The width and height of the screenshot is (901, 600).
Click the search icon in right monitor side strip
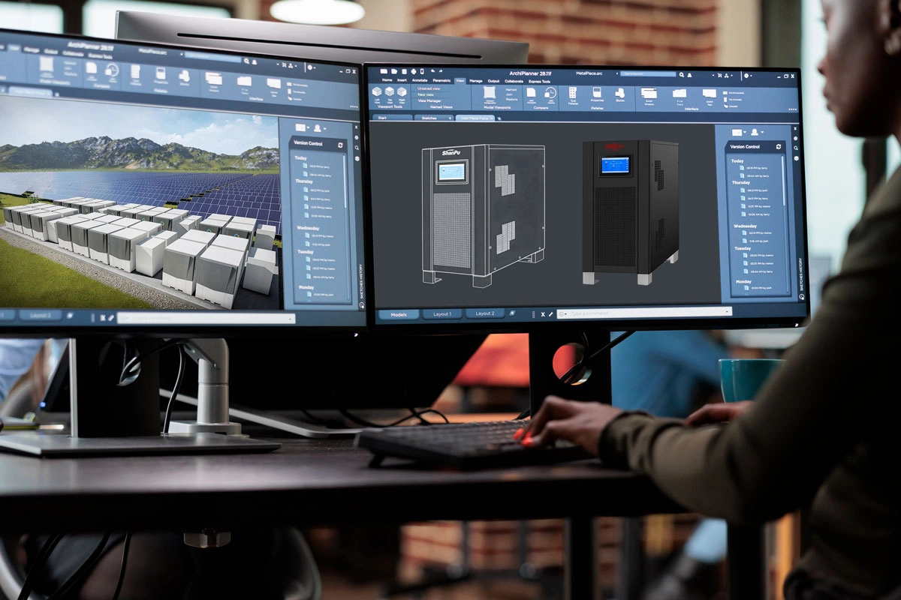point(796,148)
